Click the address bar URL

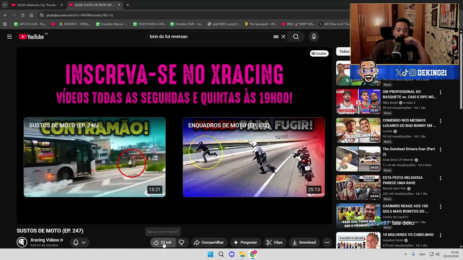pyautogui.click(x=80, y=15)
